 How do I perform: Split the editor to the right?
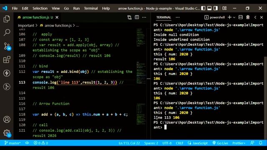click(x=137, y=17)
